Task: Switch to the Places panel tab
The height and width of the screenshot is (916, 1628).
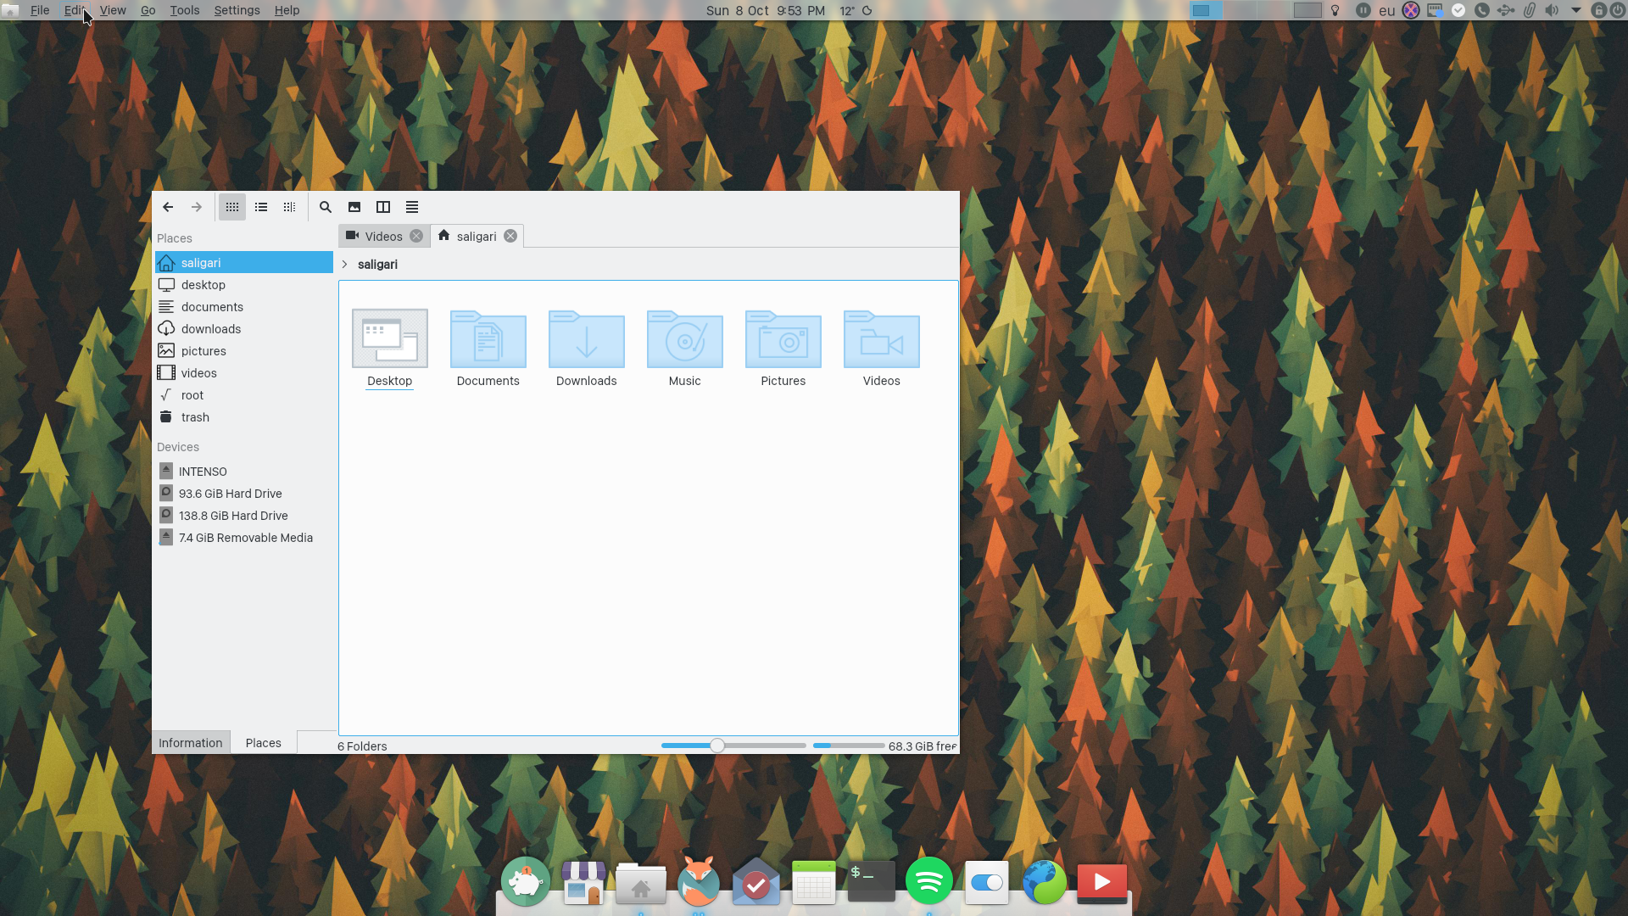Action: [x=263, y=742]
